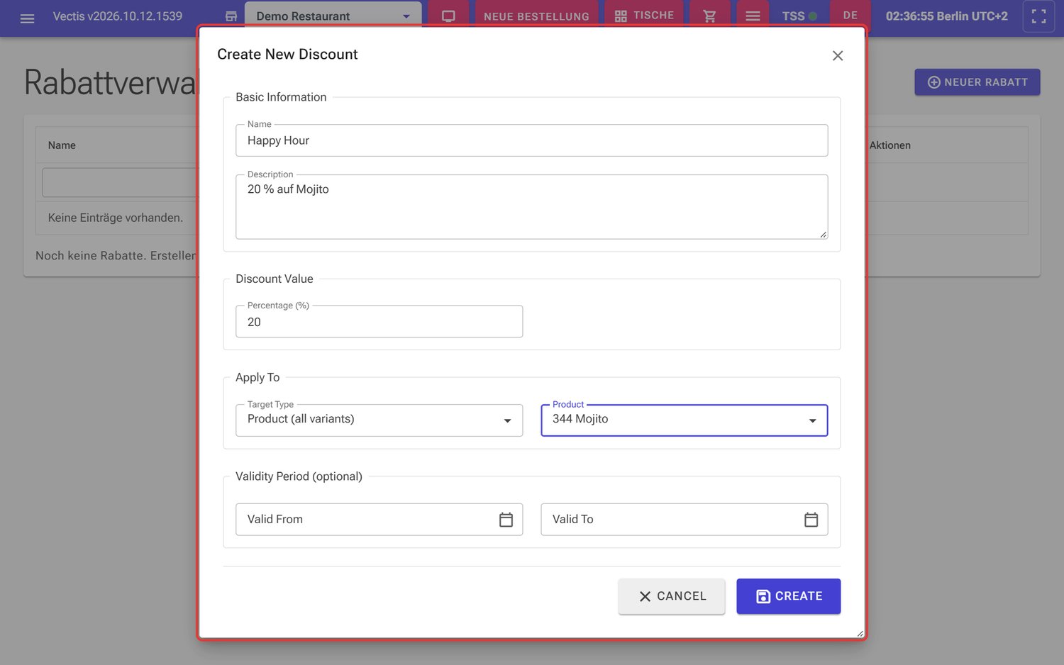
Task: Switch to the Tische view
Action: tap(644, 16)
